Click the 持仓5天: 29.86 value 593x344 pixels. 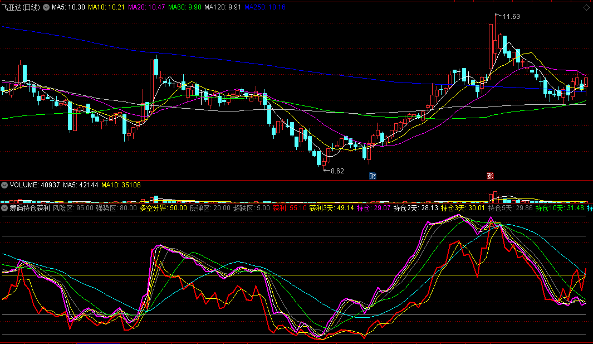point(511,208)
